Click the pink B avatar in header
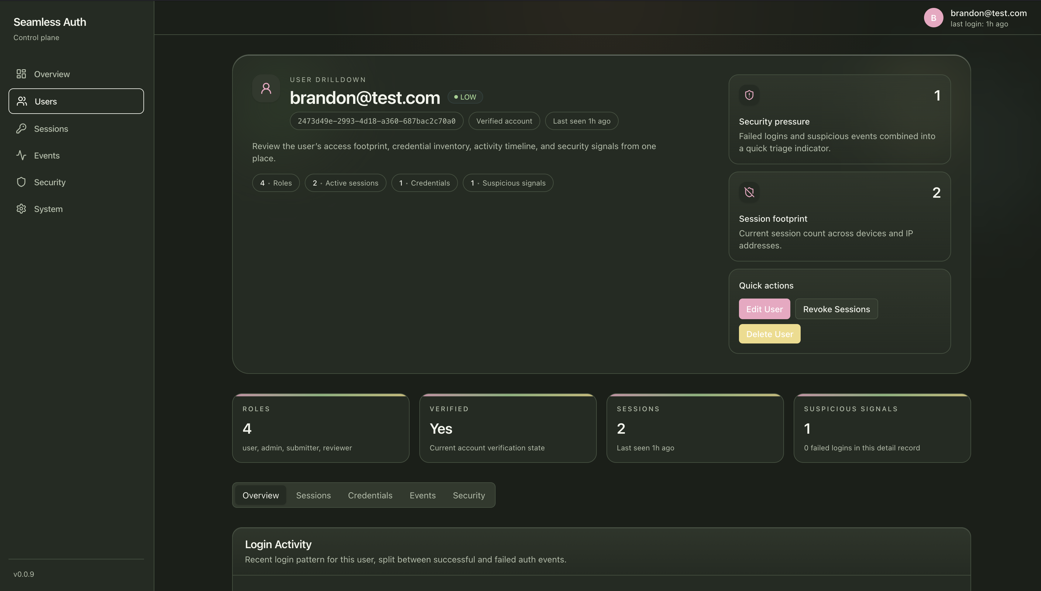Image resolution: width=1041 pixels, height=591 pixels. coord(933,18)
